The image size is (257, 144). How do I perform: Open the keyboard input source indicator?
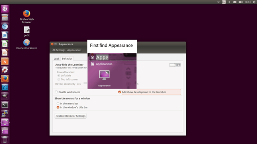point(224,2)
